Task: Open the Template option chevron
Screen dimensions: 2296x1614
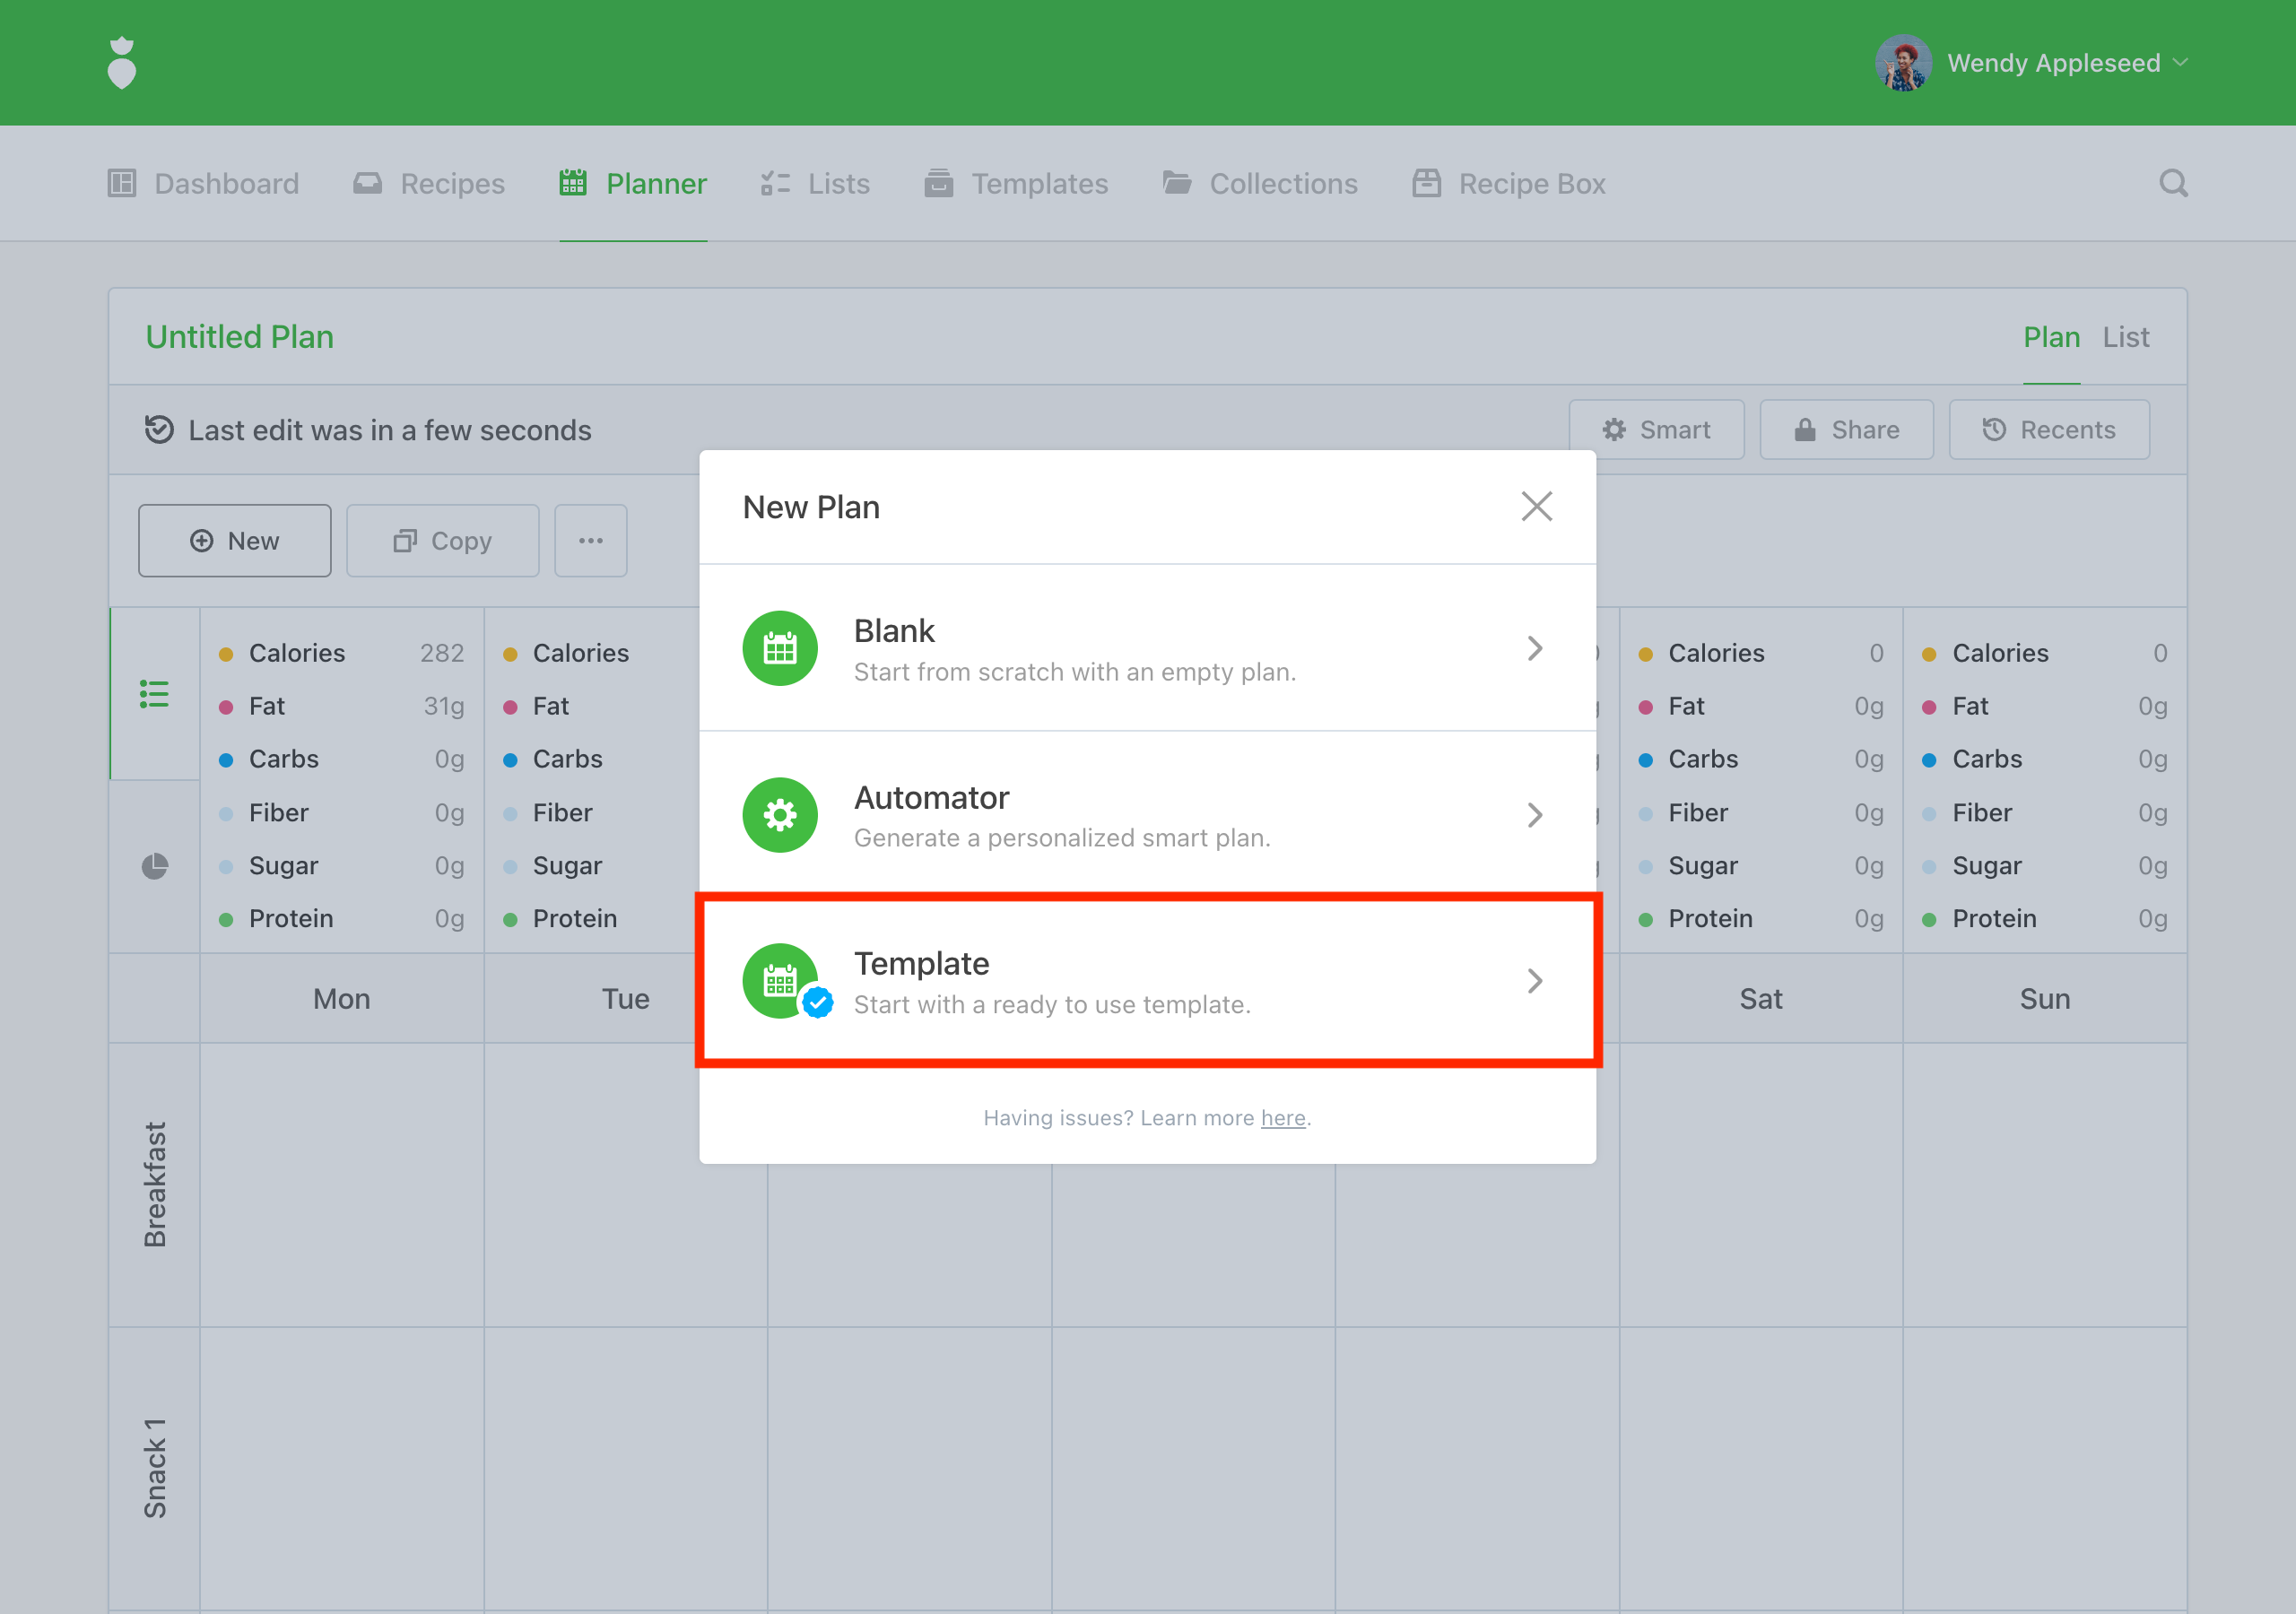Action: [1535, 981]
